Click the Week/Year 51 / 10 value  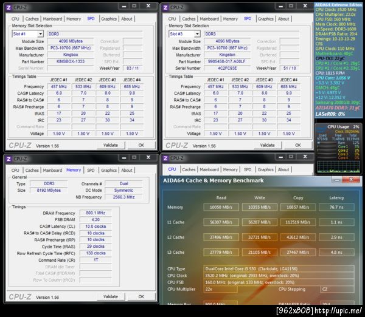(290, 69)
